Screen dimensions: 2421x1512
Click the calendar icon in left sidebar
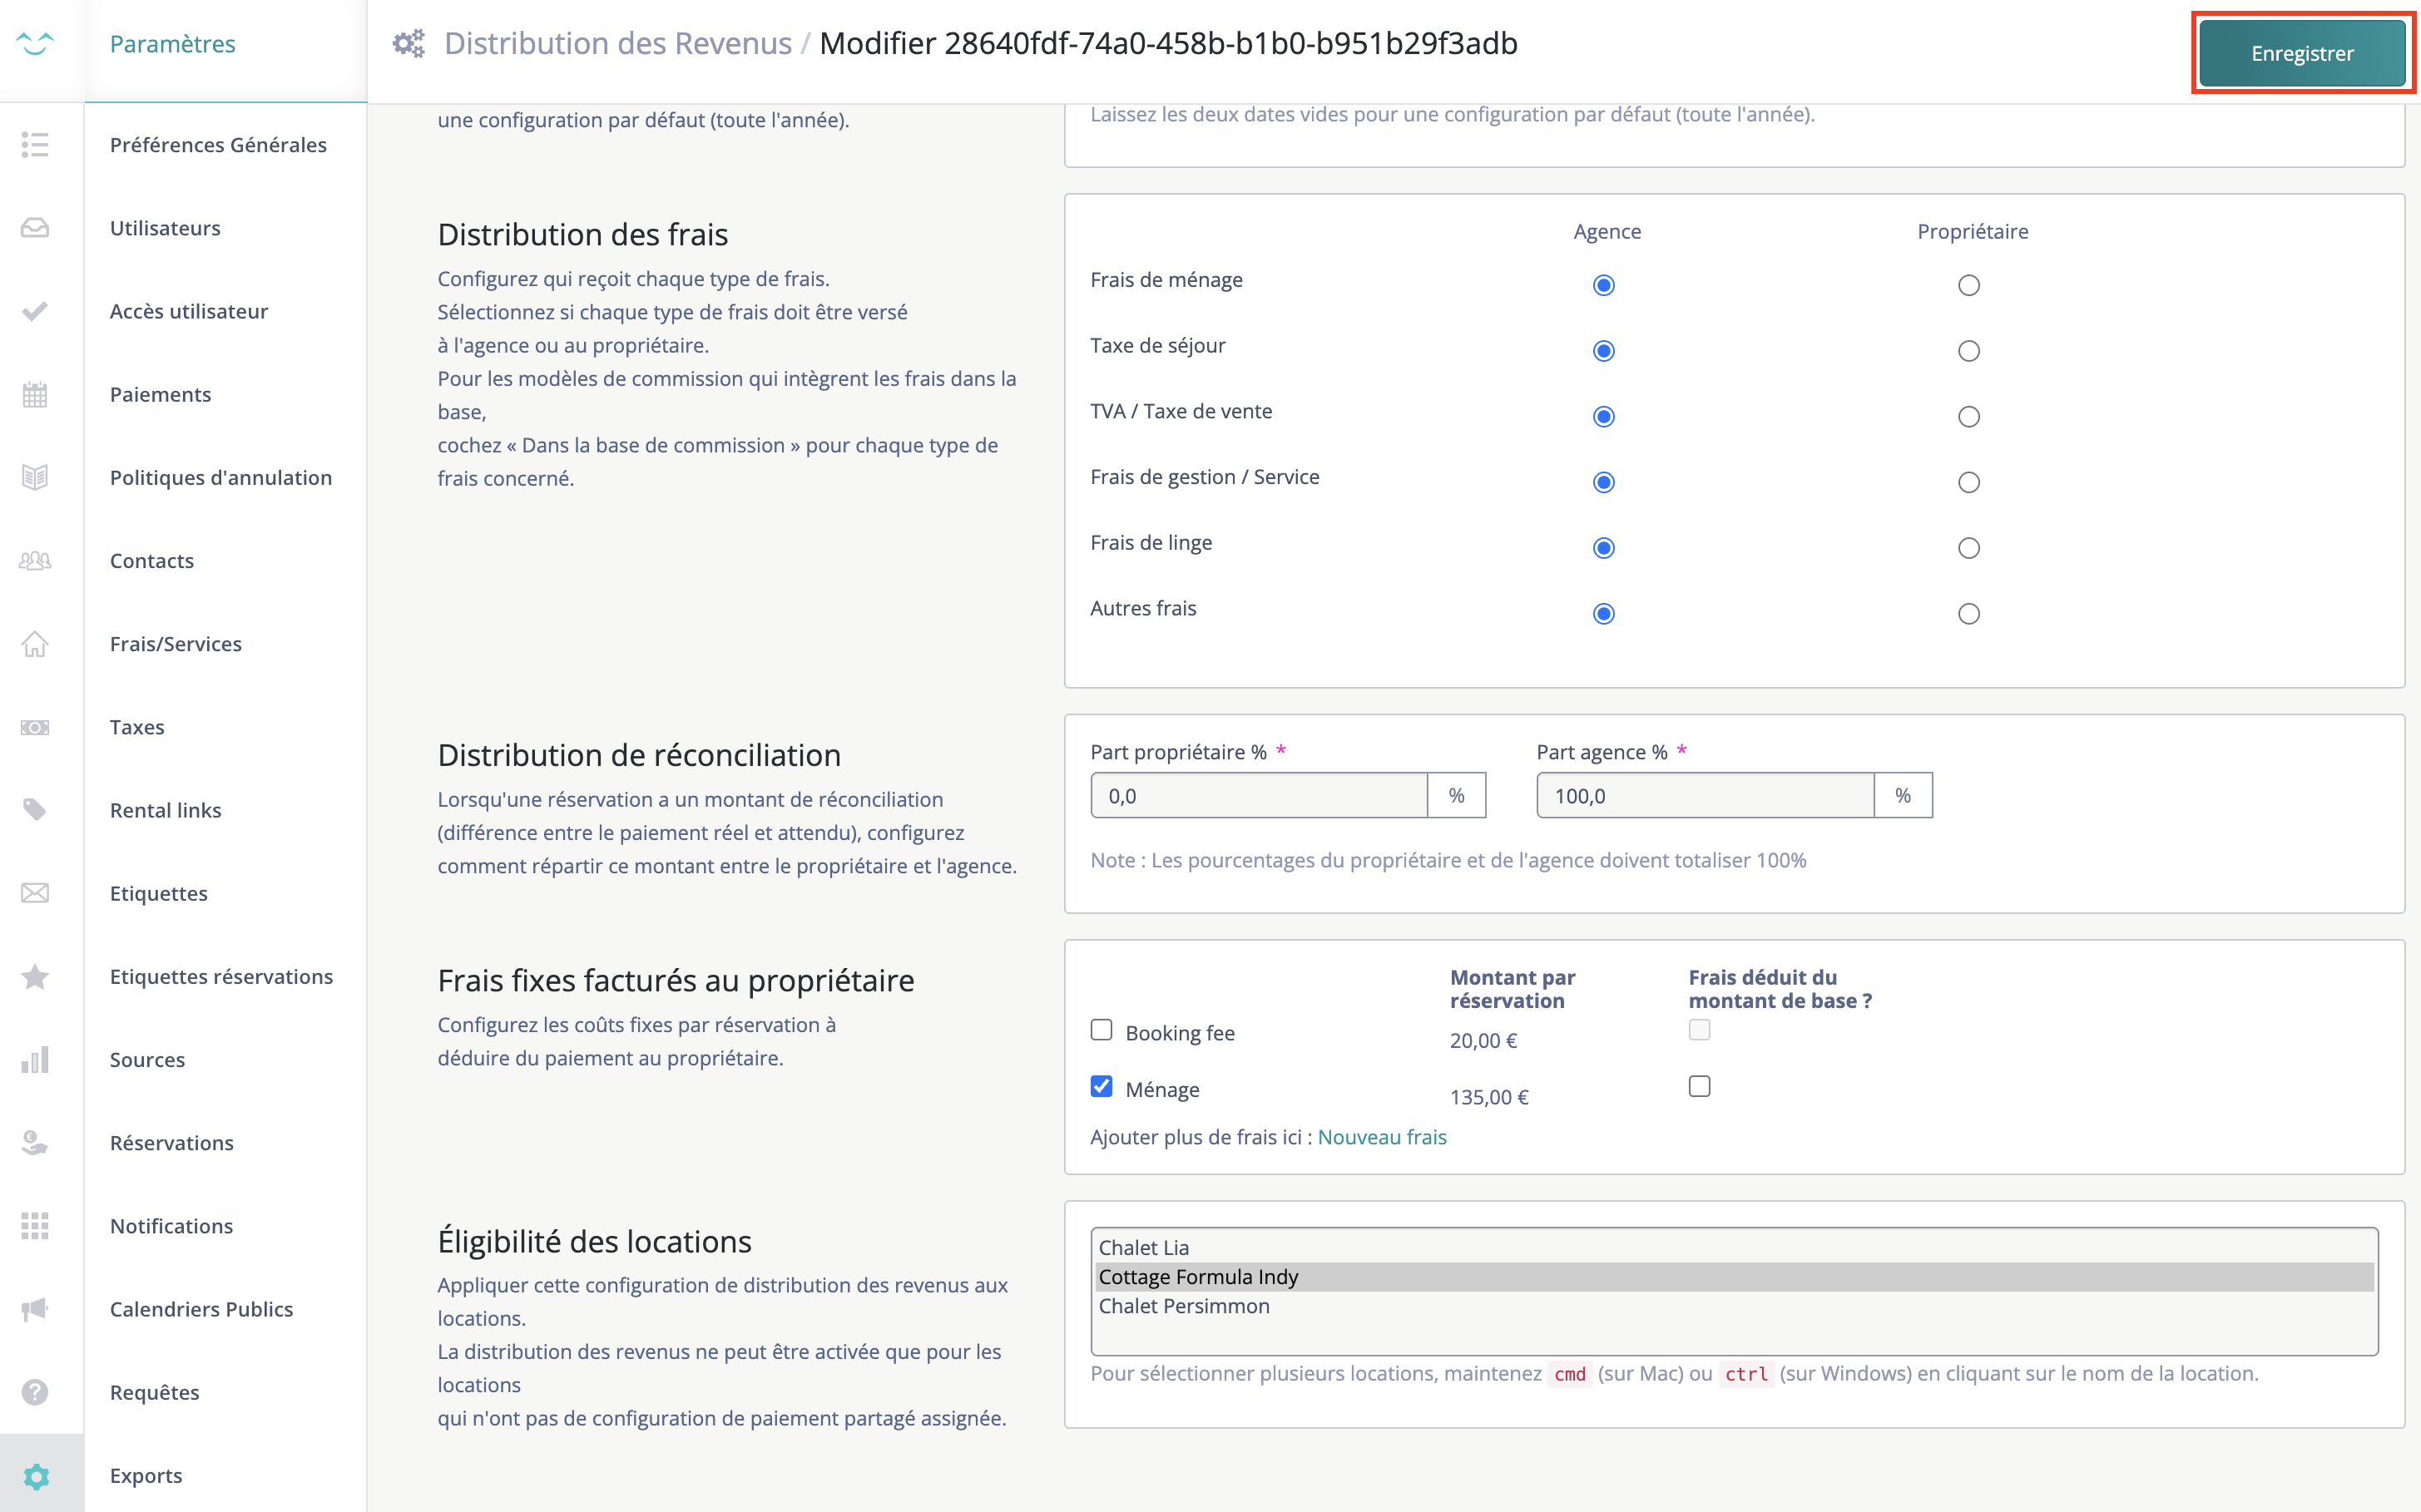pos(35,394)
